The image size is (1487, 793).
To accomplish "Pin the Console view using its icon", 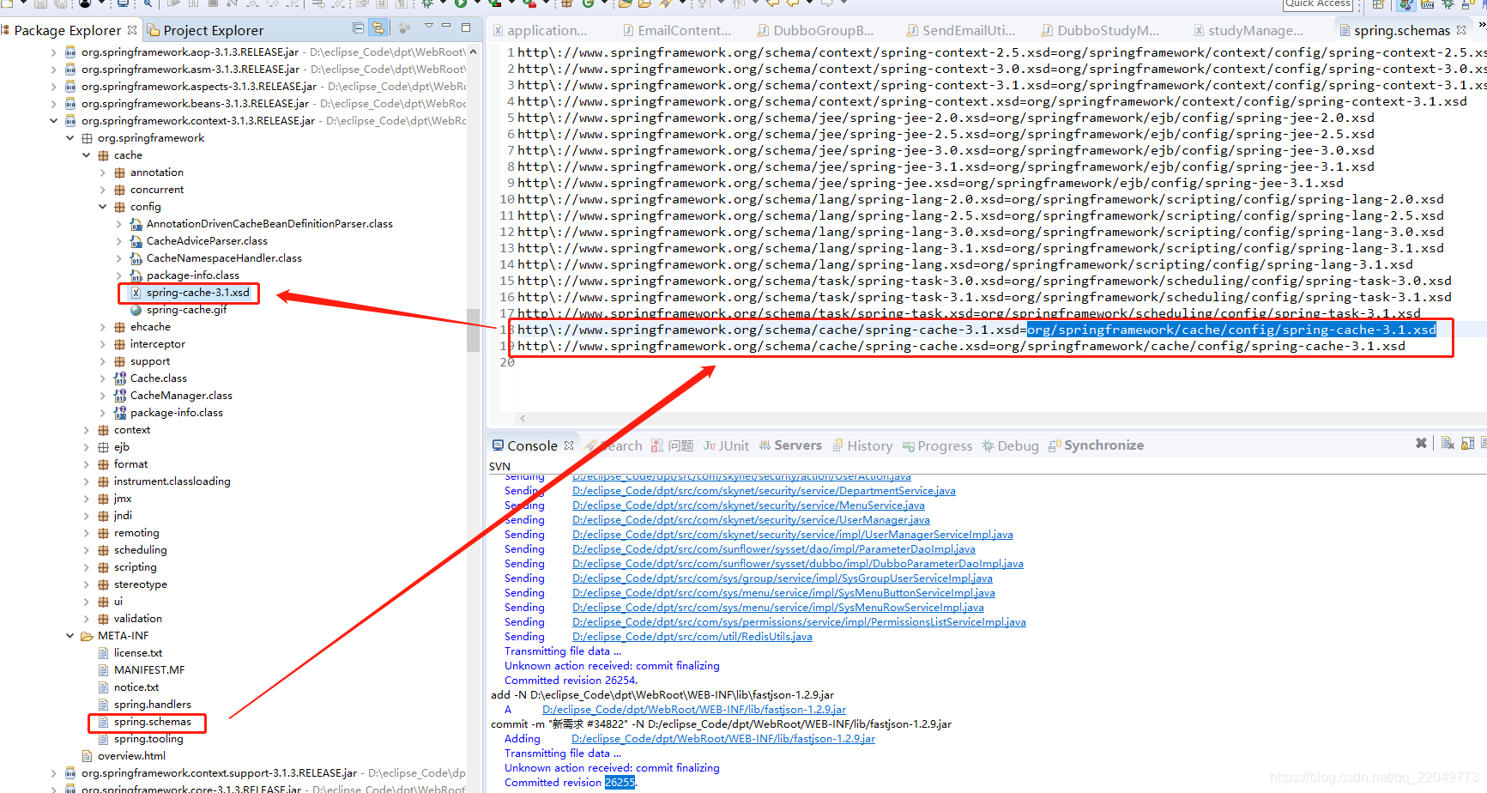I will [1485, 444].
